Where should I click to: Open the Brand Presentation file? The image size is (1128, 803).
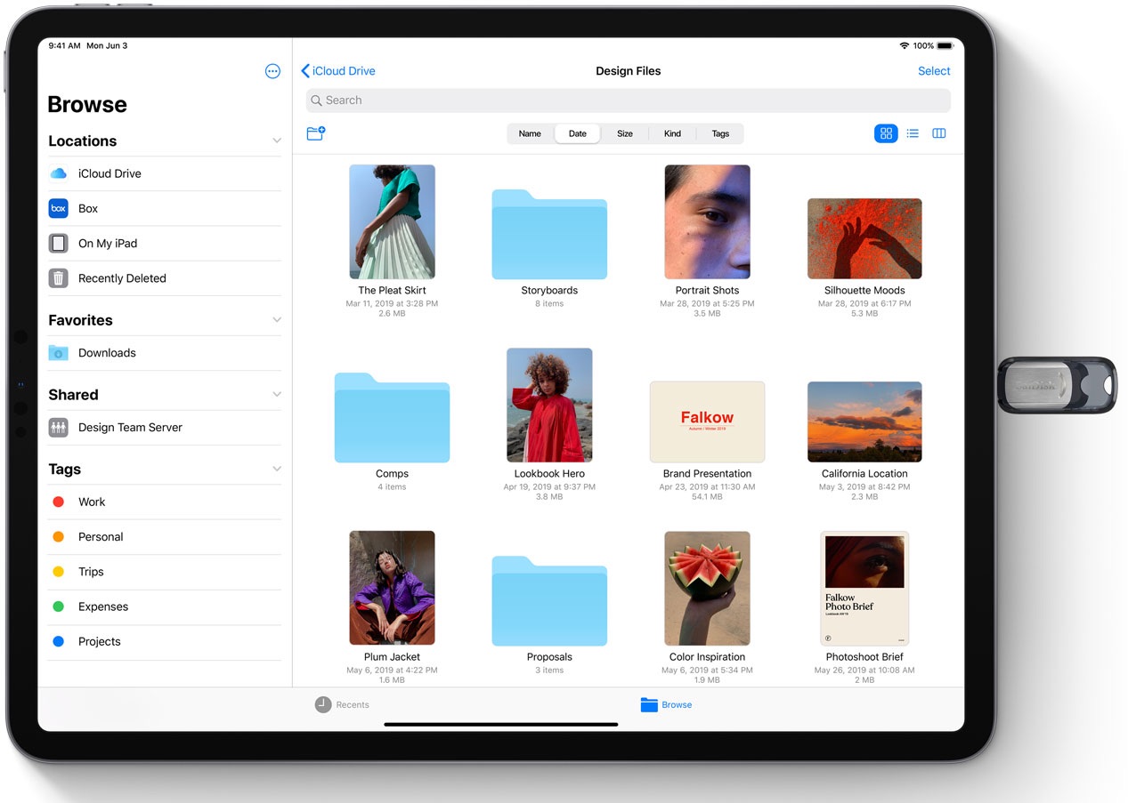707,422
